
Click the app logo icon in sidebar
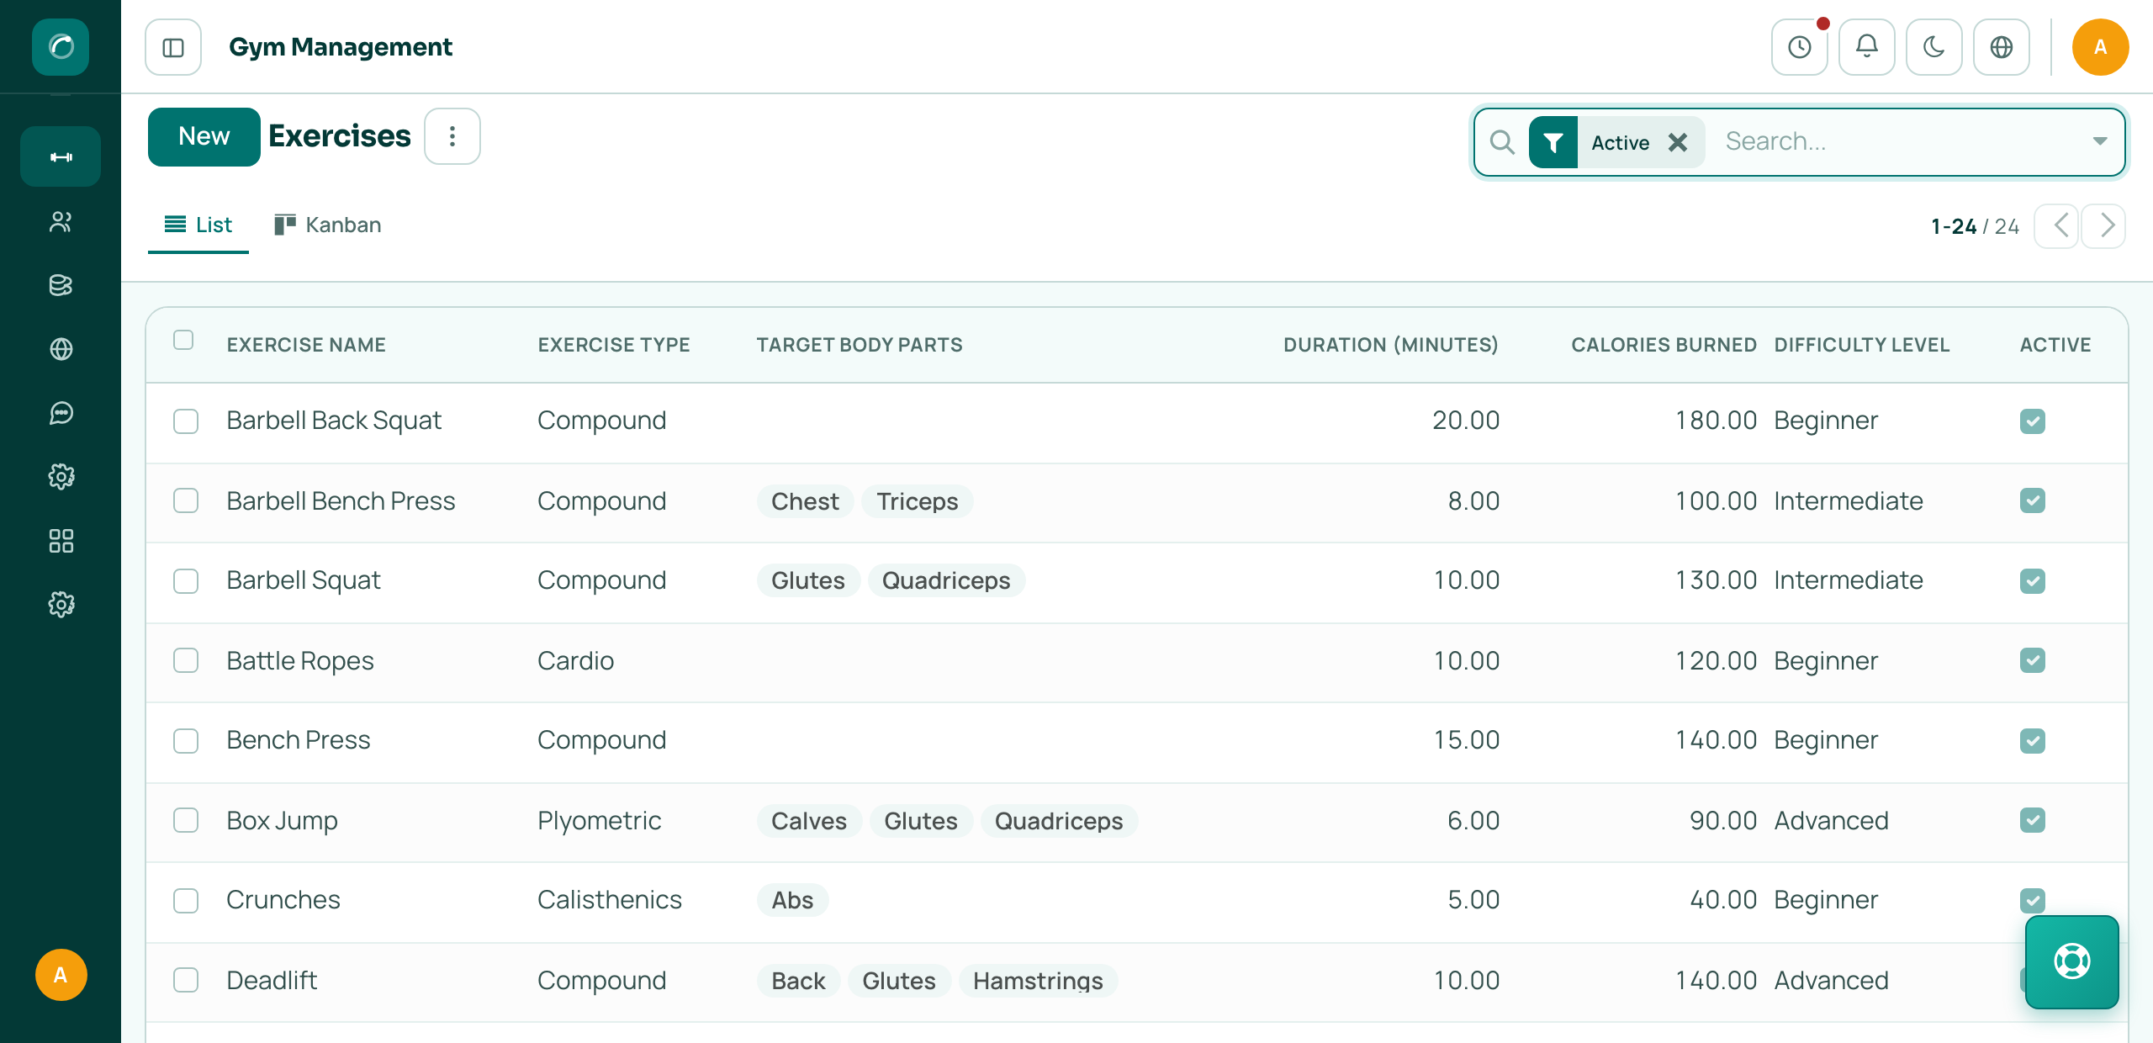pyautogui.click(x=61, y=46)
